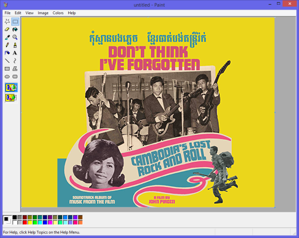Select the cyan swatch
This screenshot has height=238, width=299.
tap(40, 222)
